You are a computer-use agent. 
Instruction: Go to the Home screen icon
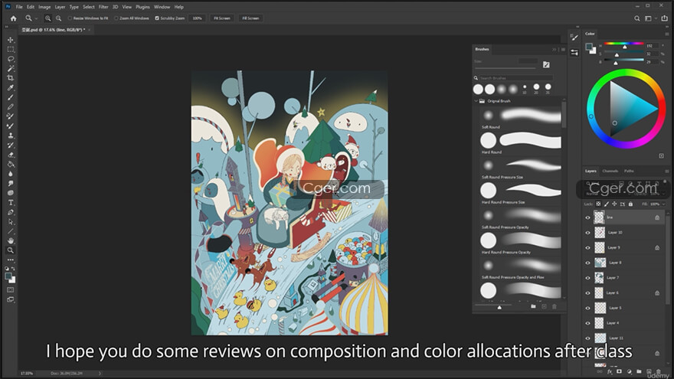click(13, 18)
